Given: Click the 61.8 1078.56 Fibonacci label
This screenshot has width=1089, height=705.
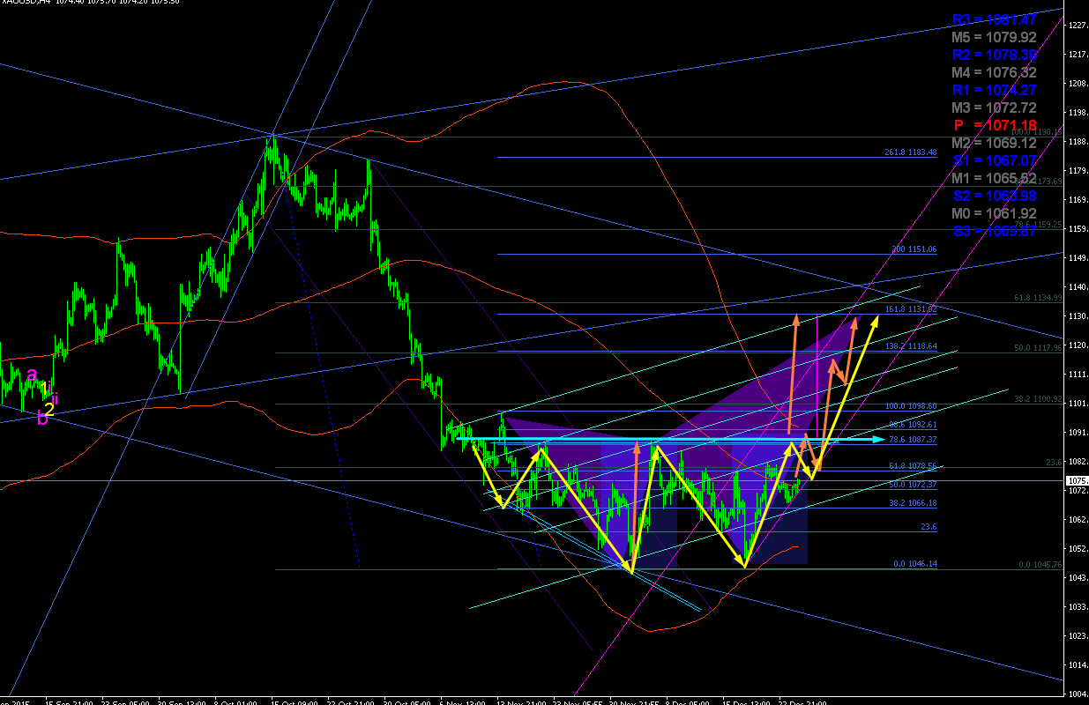Looking at the screenshot, I should click(913, 465).
